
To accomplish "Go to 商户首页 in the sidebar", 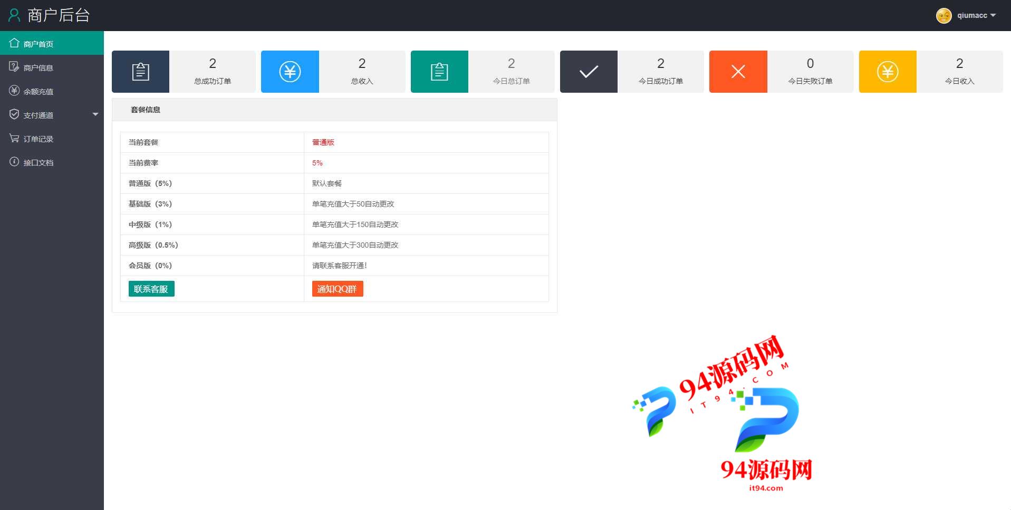I will click(x=52, y=43).
